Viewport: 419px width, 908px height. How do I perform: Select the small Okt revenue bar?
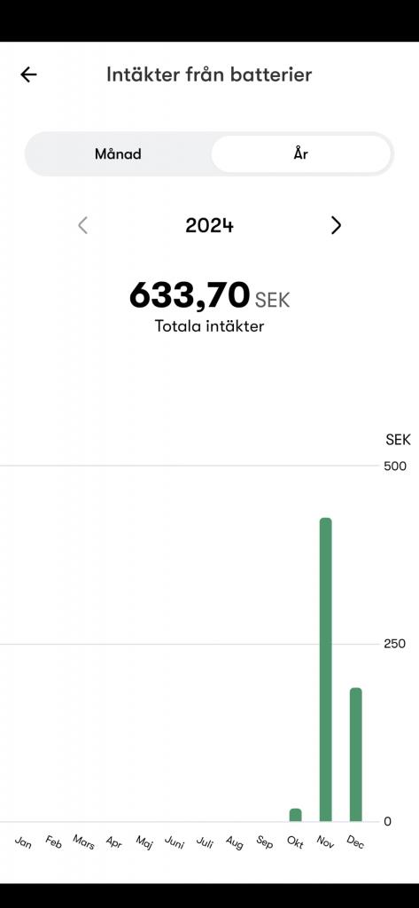click(296, 815)
